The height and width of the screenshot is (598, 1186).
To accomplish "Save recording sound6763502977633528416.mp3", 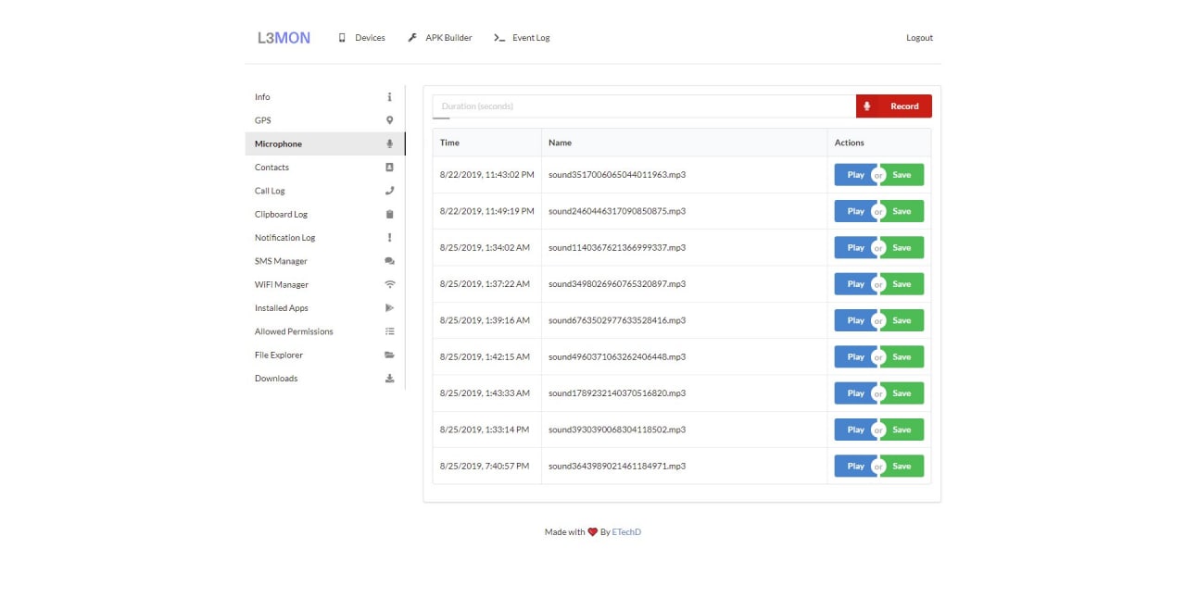I will point(903,320).
